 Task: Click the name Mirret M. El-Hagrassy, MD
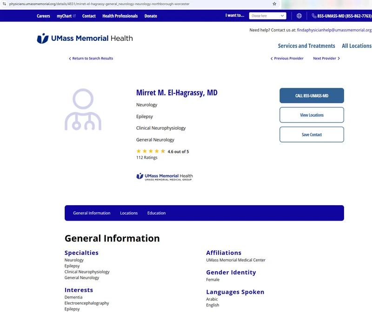click(x=177, y=93)
